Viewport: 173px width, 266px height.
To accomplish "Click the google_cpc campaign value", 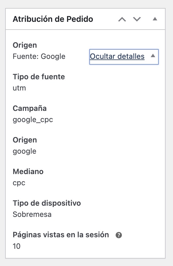I will (x=32, y=119).
